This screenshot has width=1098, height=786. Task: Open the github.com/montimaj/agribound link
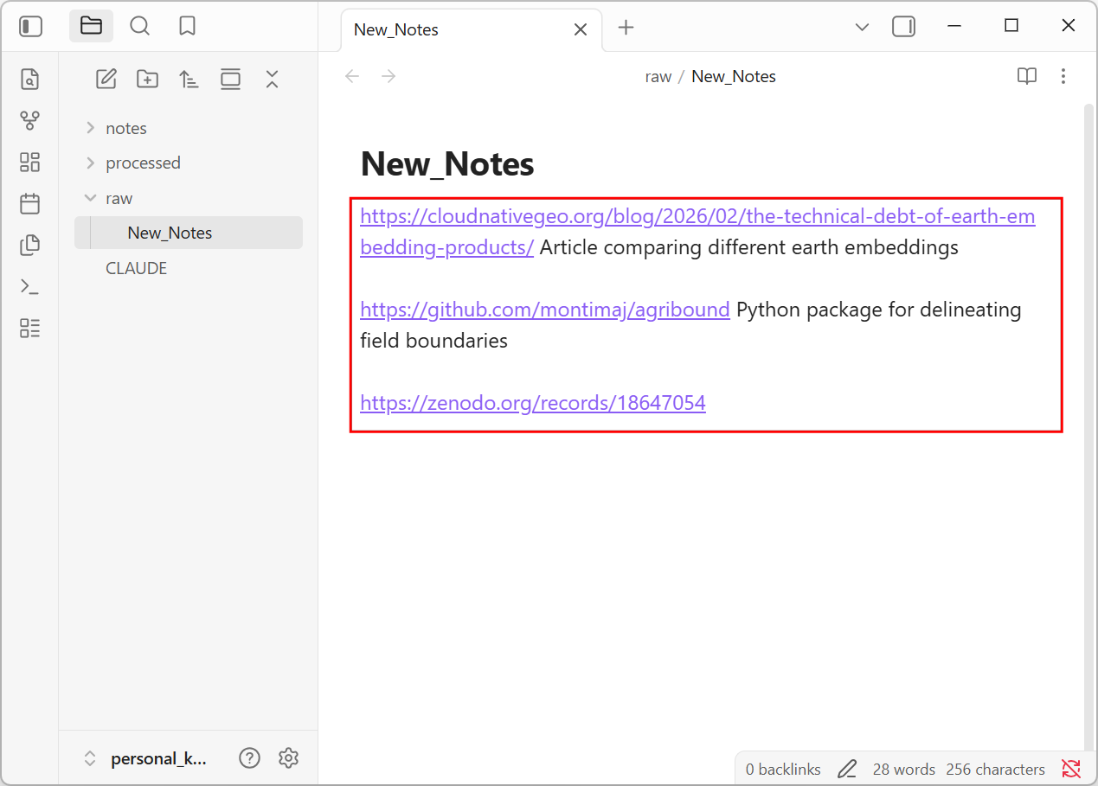[x=545, y=310]
